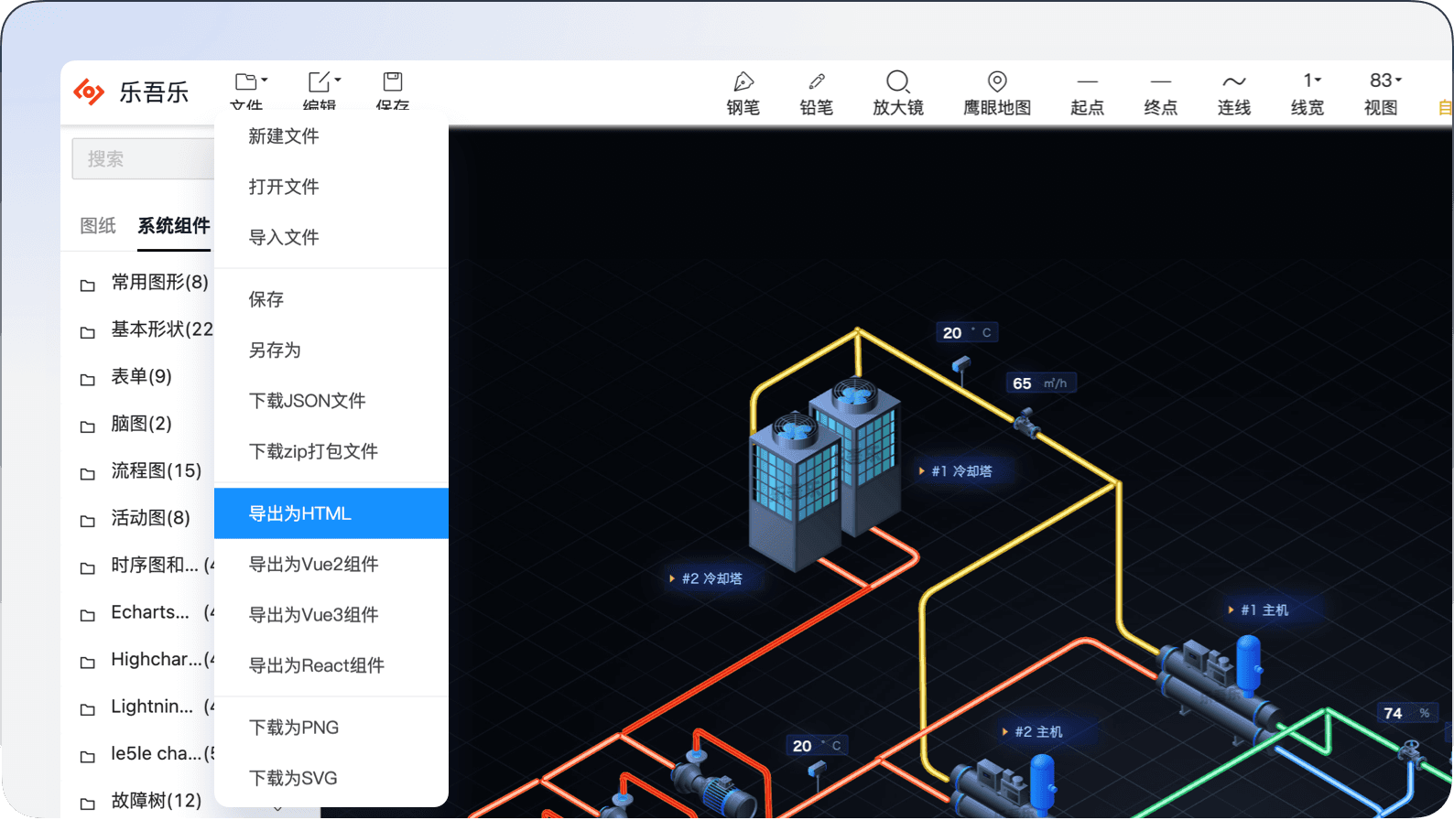Choose 导出为HTML from the file menu

click(x=300, y=513)
